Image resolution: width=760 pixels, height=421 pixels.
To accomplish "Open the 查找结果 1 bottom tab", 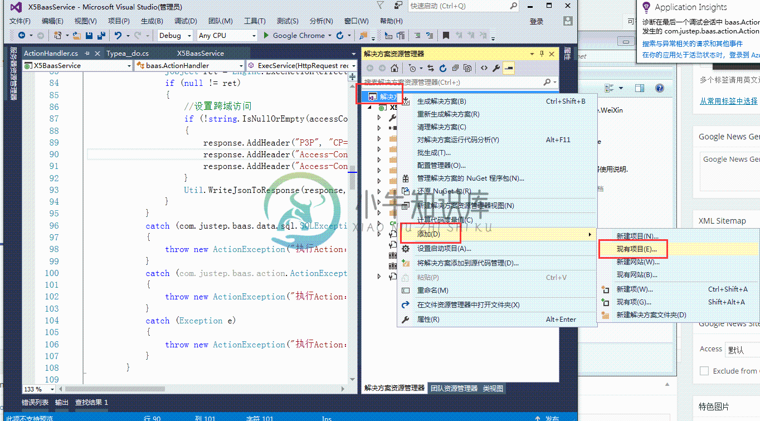I will [92, 402].
